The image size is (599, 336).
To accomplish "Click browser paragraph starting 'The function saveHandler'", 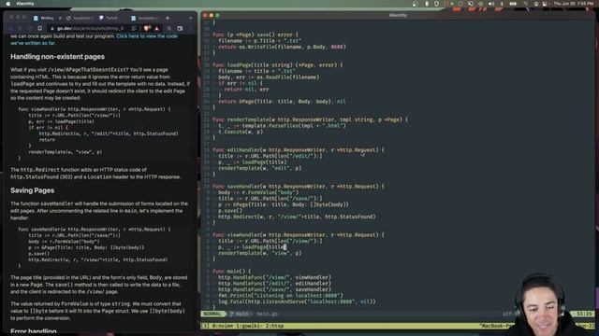I will [99, 211].
